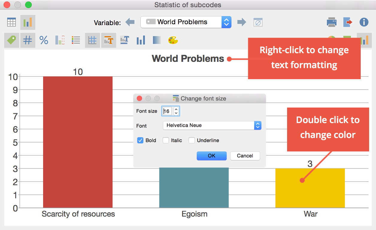Image resolution: width=376 pixels, height=230 pixels.
Task: Toggle axis label text icon
Action: [x=125, y=40]
